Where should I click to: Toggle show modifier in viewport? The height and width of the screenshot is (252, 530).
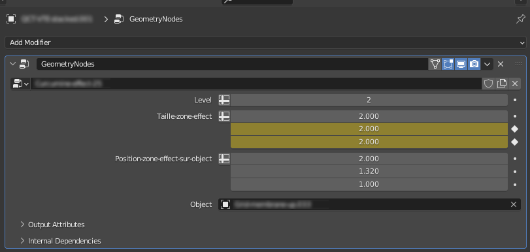[x=461, y=64]
